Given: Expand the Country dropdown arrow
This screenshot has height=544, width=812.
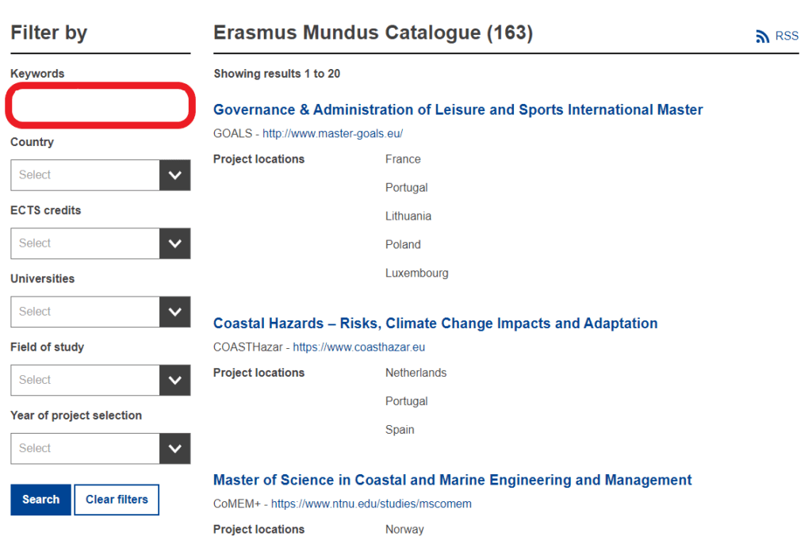Looking at the screenshot, I should pyautogui.click(x=175, y=175).
